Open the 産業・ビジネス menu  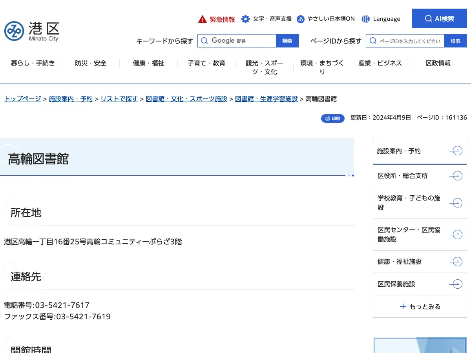click(x=380, y=63)
